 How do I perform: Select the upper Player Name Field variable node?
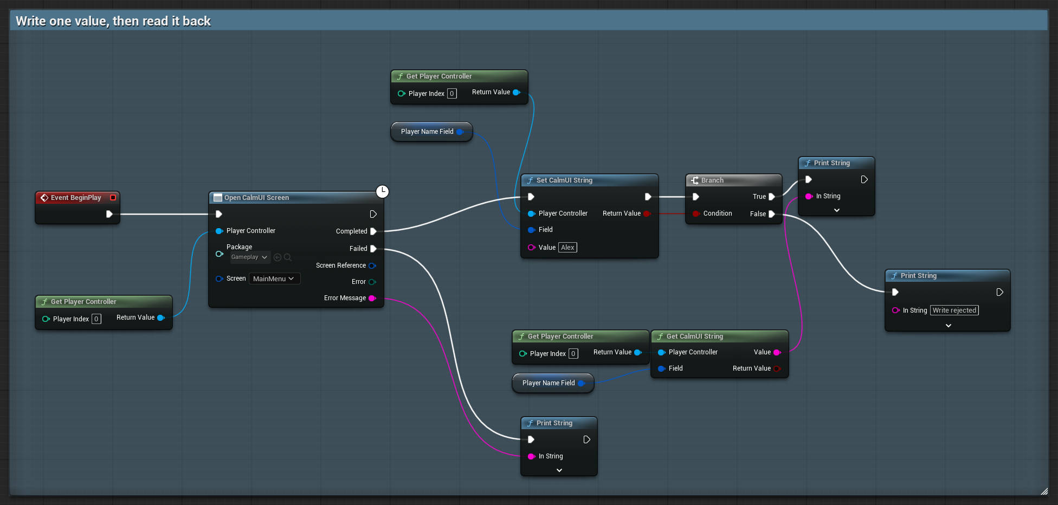click(431, 132)
